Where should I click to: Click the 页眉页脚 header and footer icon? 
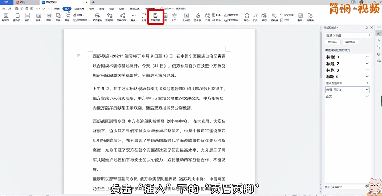coord(155,17)
